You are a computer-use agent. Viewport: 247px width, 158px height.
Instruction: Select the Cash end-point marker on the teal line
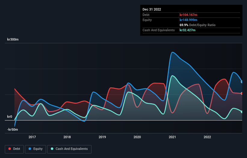pos(242,112)
